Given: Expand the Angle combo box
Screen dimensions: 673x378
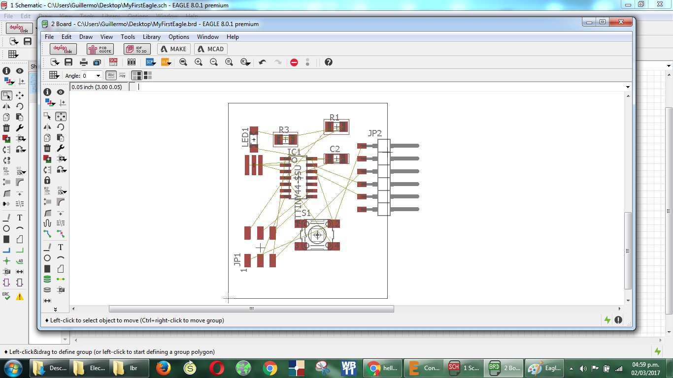Looking at the screenshot, I should (x=98, y=76).
